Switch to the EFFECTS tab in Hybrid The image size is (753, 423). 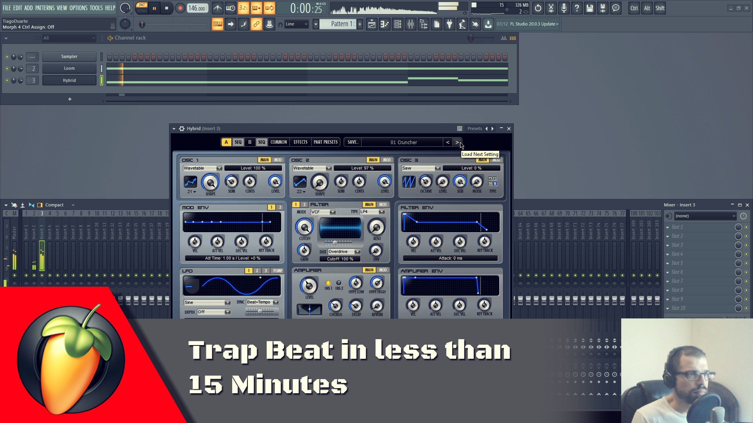(x=300, y=142)
